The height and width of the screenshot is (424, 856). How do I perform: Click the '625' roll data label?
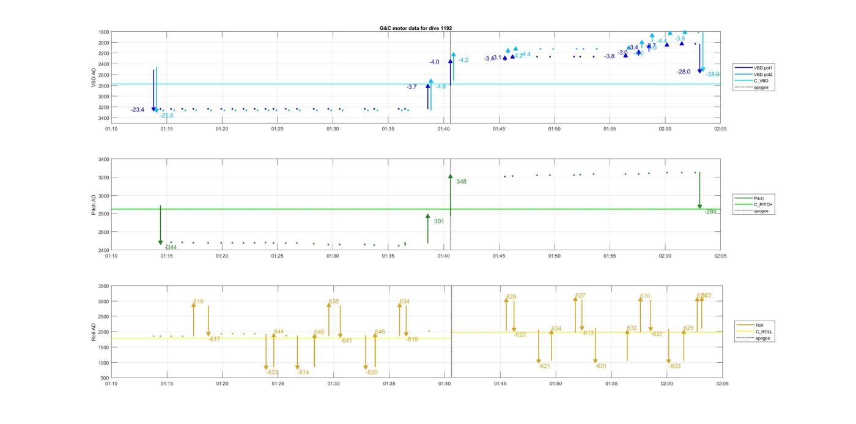tap(688, 329)
